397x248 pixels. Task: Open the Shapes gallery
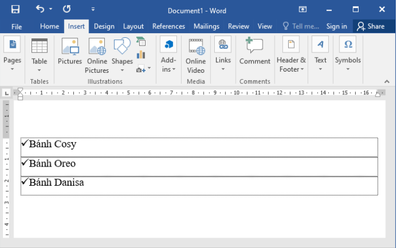pos(122,55)
